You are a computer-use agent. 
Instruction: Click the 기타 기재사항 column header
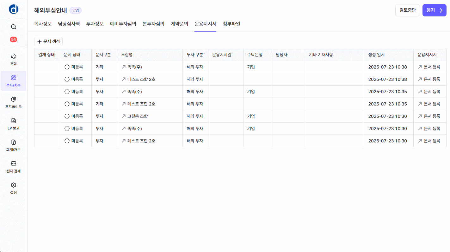coord(335,55)
